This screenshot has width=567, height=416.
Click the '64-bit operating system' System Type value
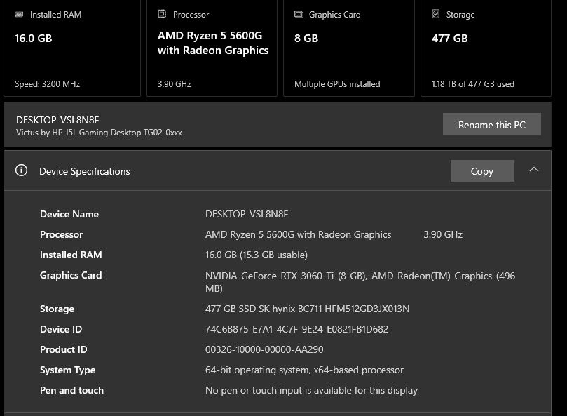tap(304, 370)
